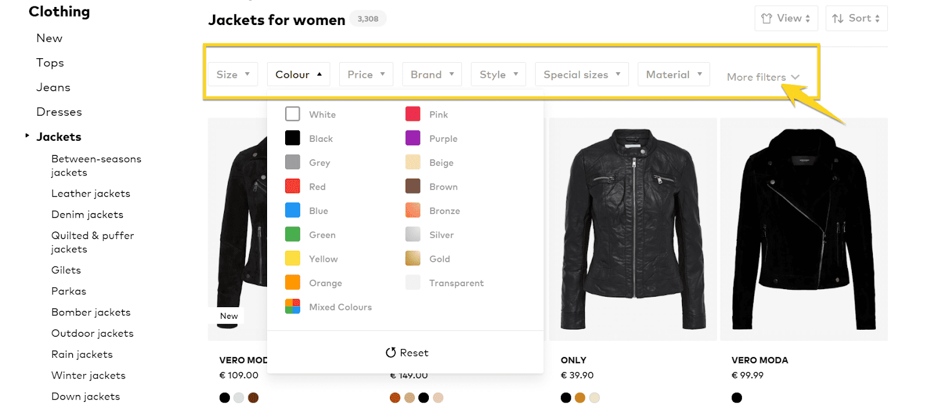Screen dimensions: 931x413
Task: Click the shirt icon in View button
Action: (767, 19)
